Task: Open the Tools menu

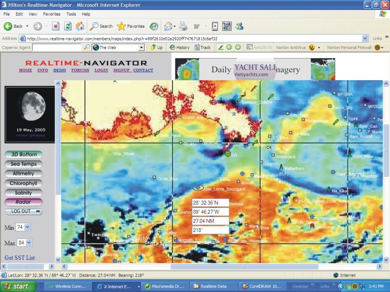Action: (71, 14)
